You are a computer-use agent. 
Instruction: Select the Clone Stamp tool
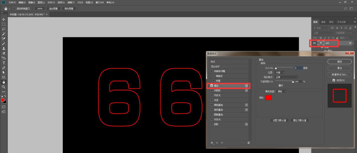[4, 48]
